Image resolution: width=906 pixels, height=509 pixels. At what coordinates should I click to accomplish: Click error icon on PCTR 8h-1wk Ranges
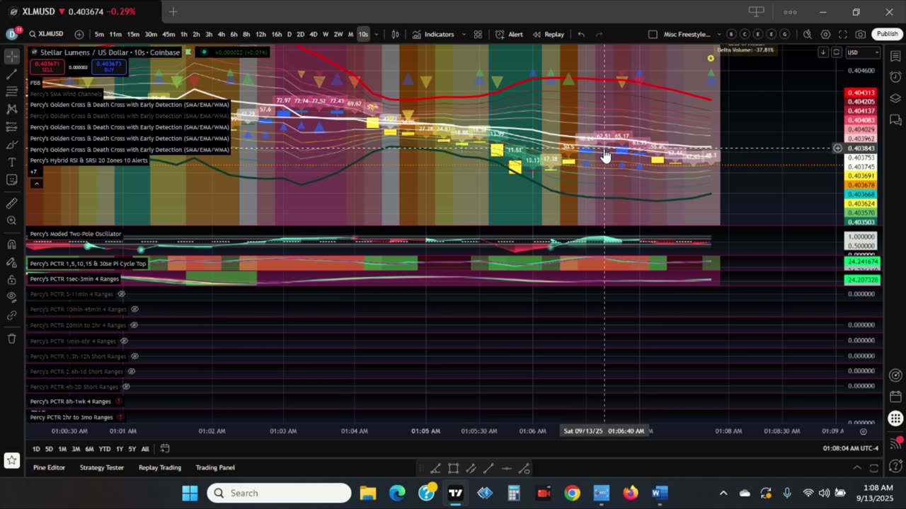pyautogui.click(x=119, y=402)
